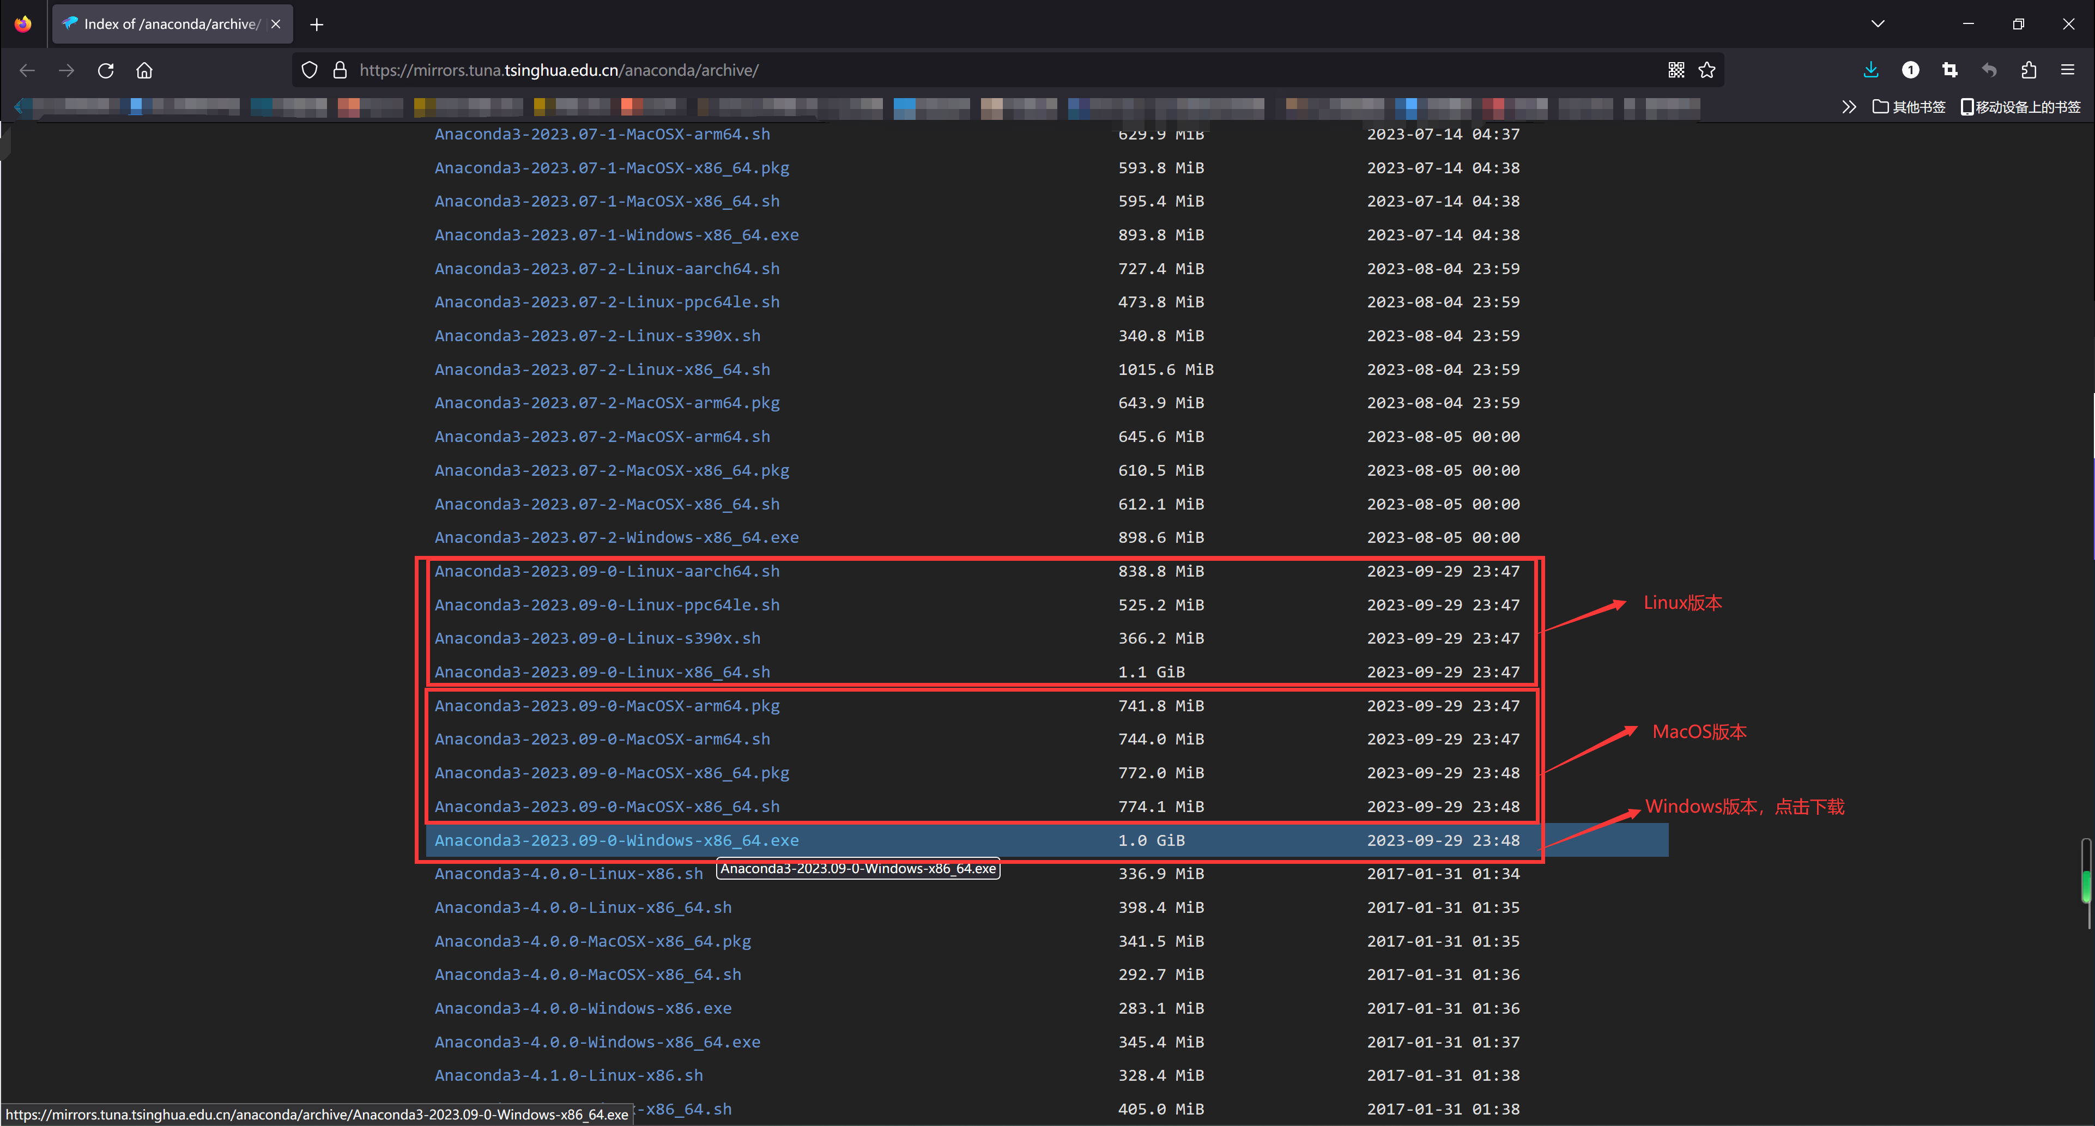Download Anaconda3-2023.09-0-Windows-x86_64.exe
Image resolution: width=2095 pixels, height=1126 pixels.
tap(616, 840)
